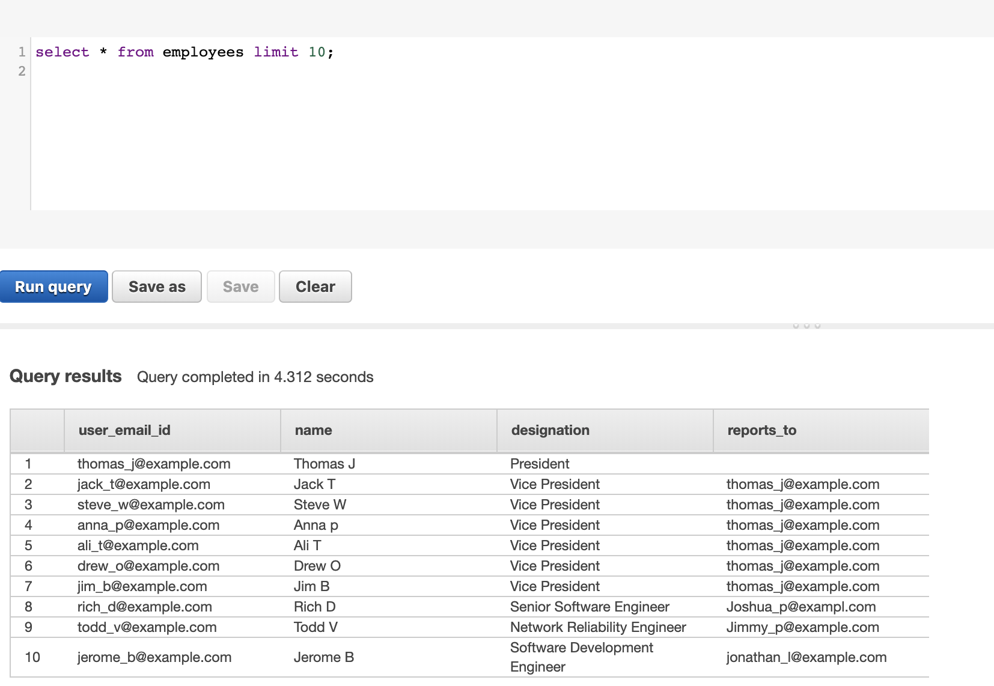Click the jonathan_l@example.com reports_to cell
This screenshot has width=994, height=686.
tap(806, 657)
